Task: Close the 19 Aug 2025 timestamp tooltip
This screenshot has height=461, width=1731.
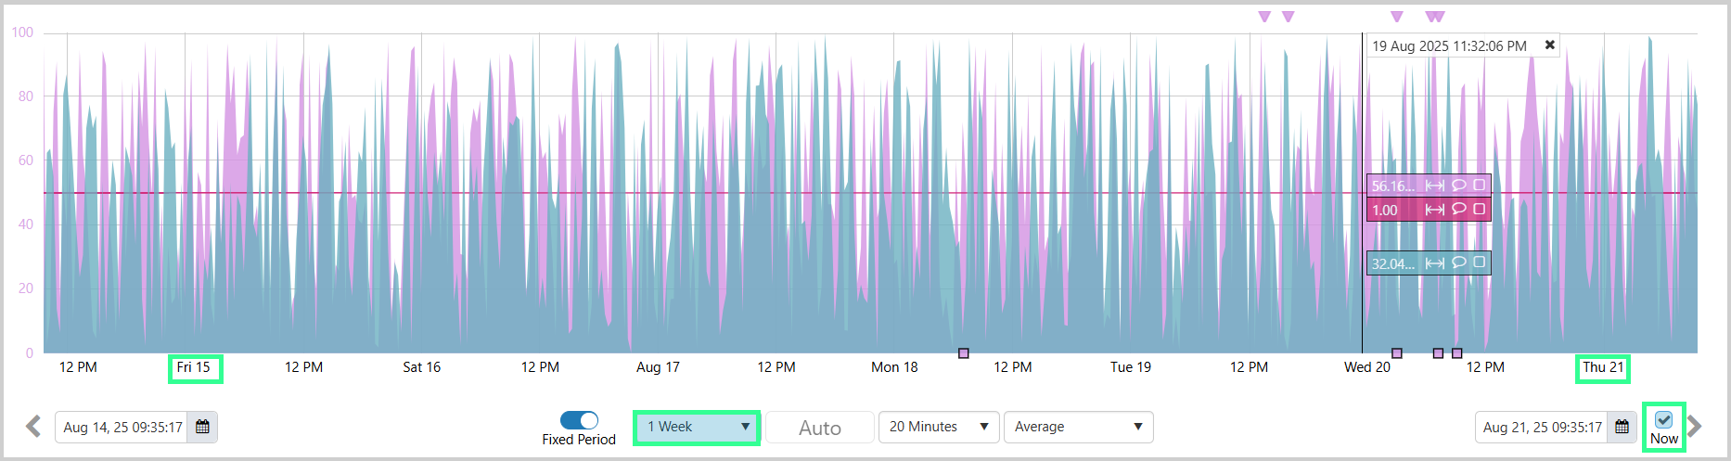Action: 1549,45
